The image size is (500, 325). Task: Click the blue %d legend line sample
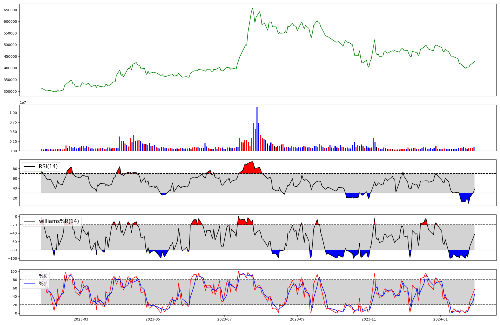pos(29,284)
